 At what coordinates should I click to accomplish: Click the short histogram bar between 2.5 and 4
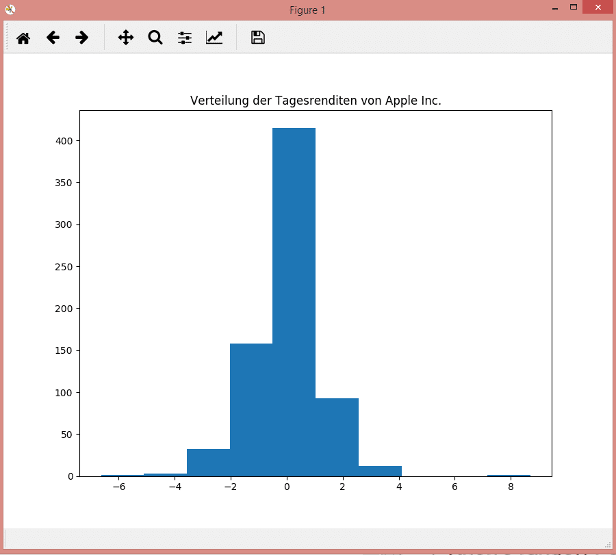[x=380, y=472]
